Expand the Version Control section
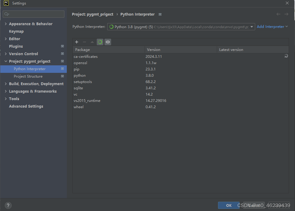 point(6,54)
